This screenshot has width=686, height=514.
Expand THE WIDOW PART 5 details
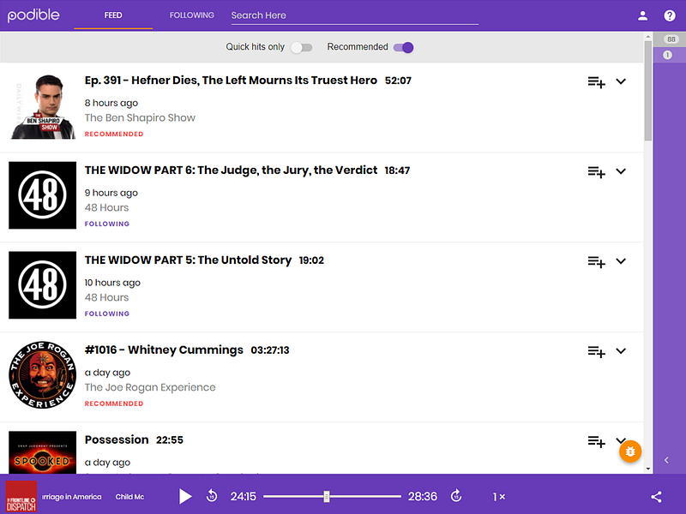pos(621,261)
